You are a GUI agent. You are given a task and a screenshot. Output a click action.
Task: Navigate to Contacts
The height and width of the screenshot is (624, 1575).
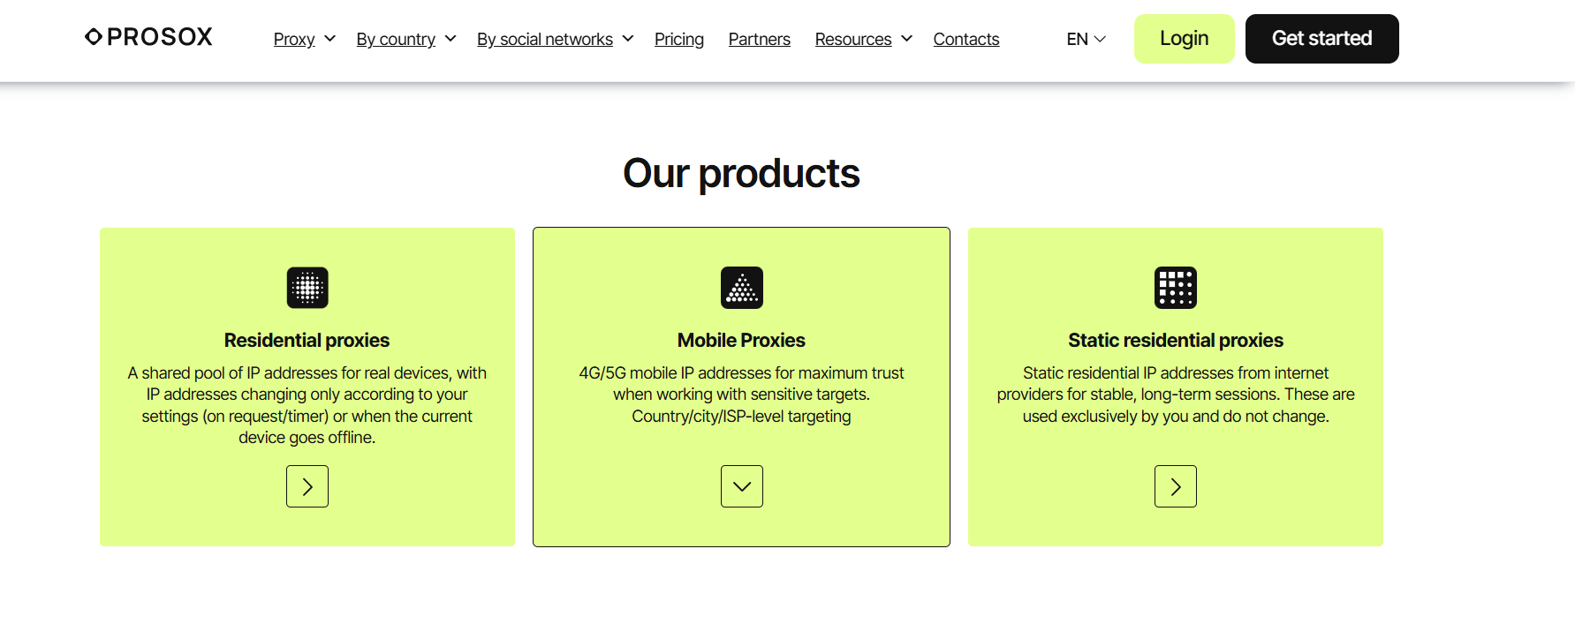point(966,40)
